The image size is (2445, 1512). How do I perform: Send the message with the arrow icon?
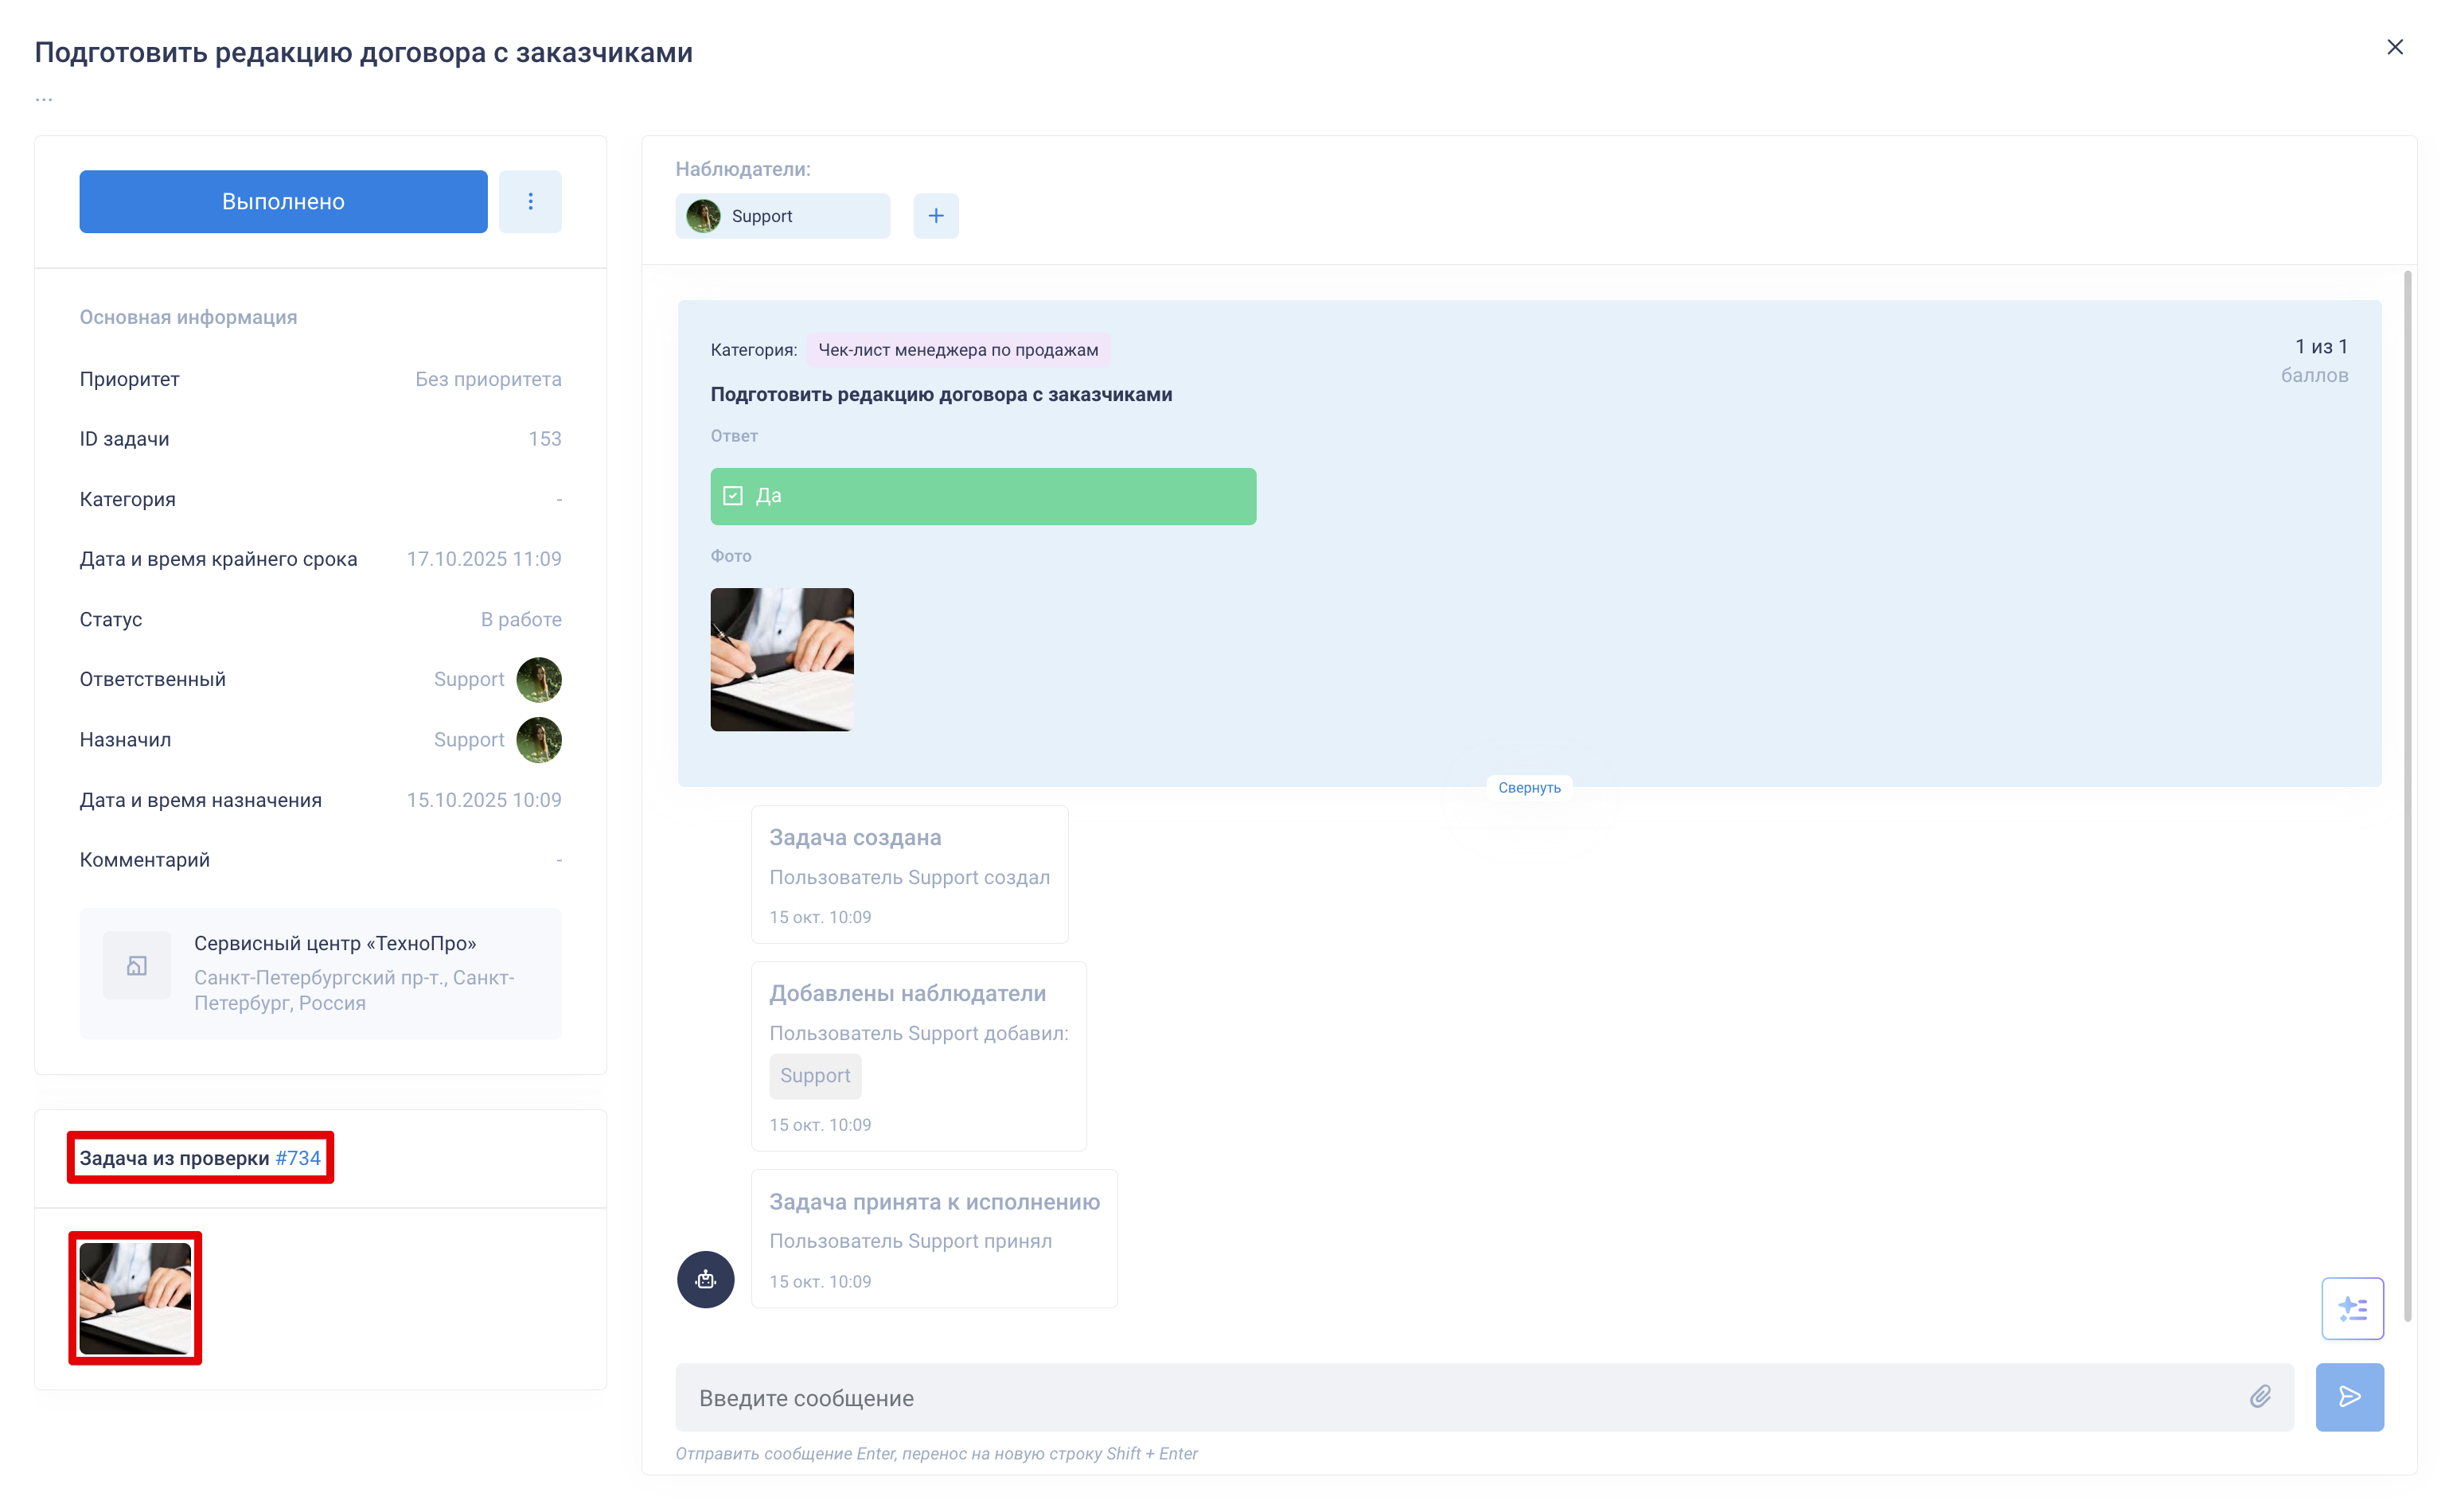click(2349, 1396)
